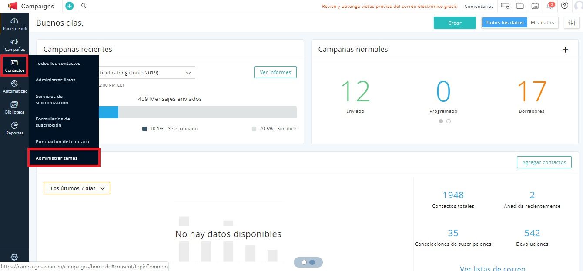The height and width of the screenshot is (271, 583).
Task: Switch data view to Mis datos
Action: click(543, 22)
